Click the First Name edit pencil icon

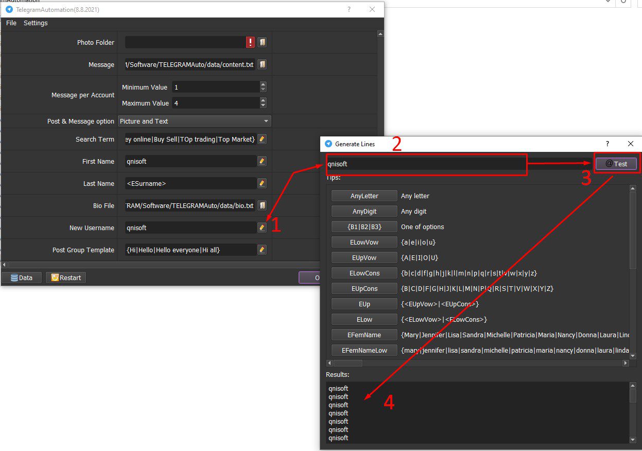(x=262, y=161)
